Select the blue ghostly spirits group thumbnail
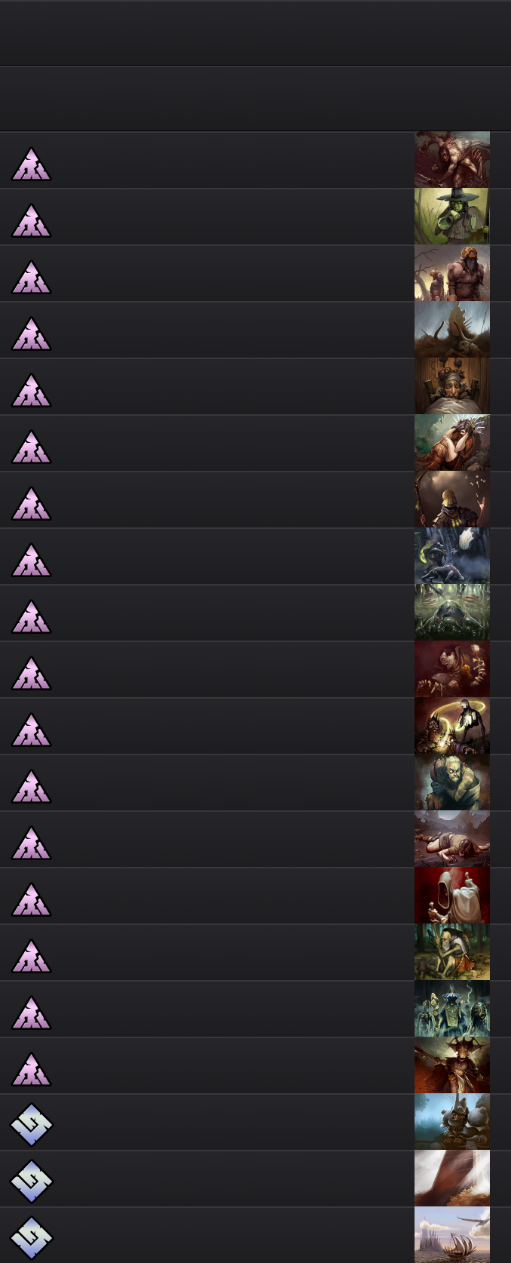 click(452, 1009)
